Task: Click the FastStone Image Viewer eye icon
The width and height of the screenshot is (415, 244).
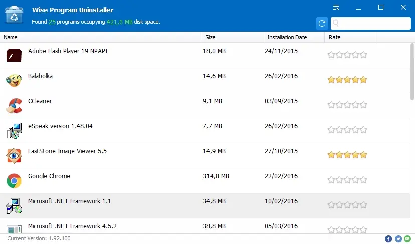Action: (x=14, y=156)
